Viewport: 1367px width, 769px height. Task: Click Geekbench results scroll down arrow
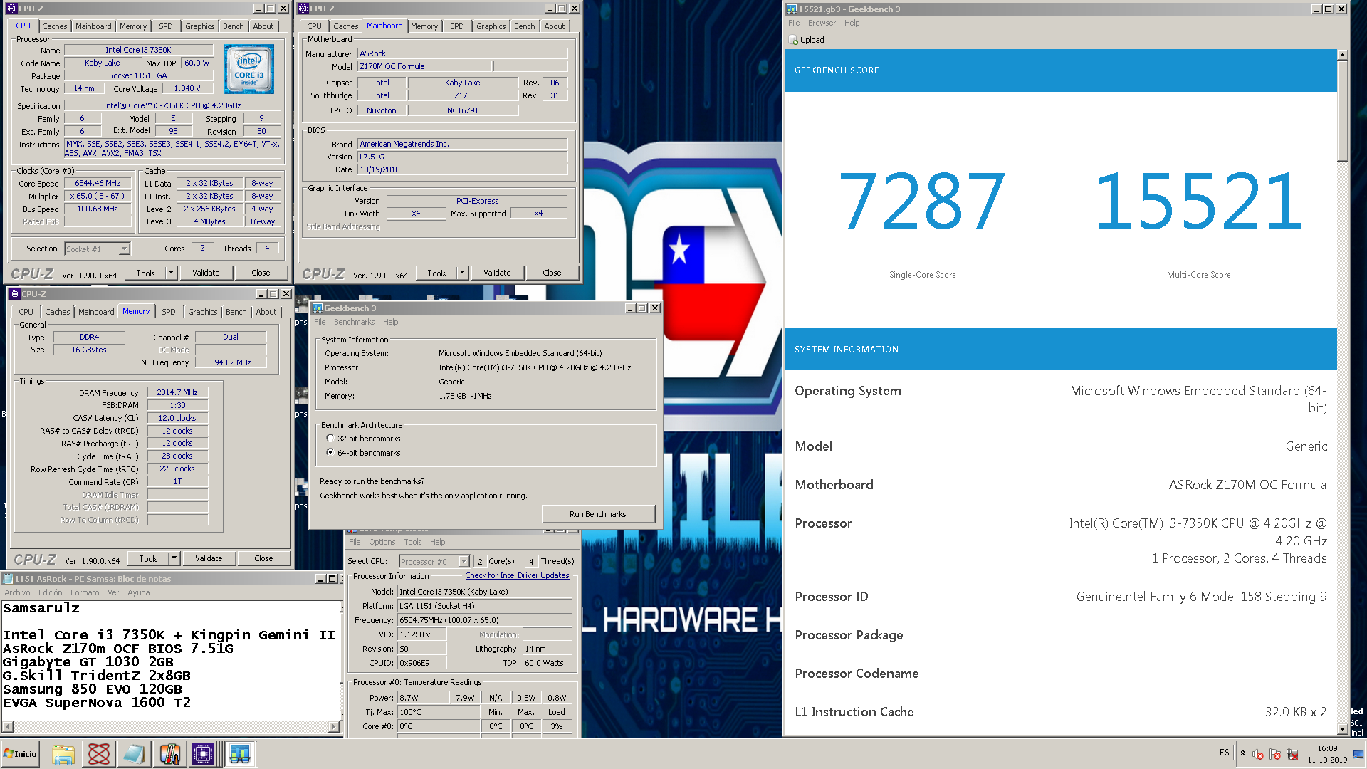pos(1342,729)
